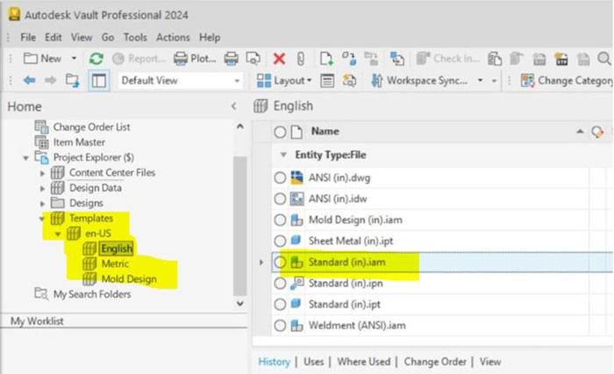
Task: Select the Mold Design folder
Action: (x=129, y=279)
